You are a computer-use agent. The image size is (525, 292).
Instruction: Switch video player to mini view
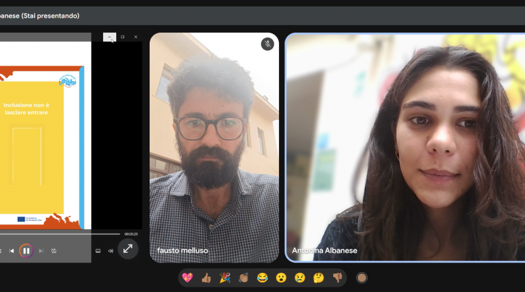click(x=98, y=251)
